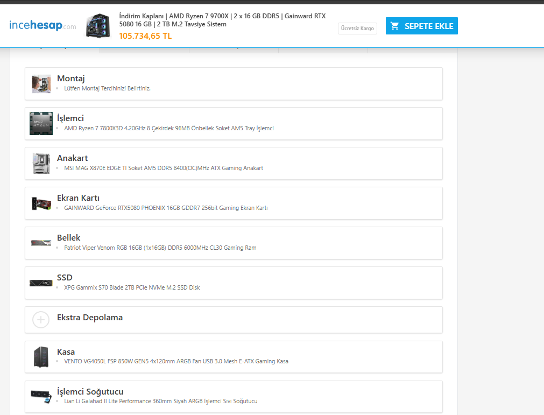Click the XPG SSD image icon

tap(41, 283)
